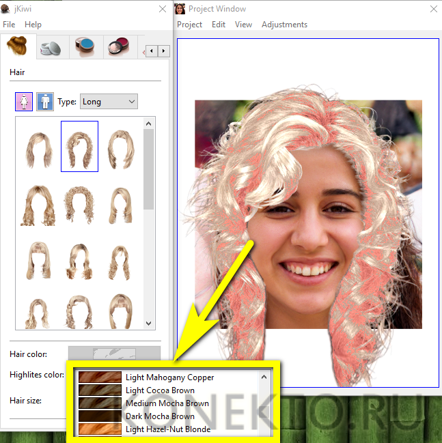442x443 pixels.
Task: Select female hairstyles toggle
Action: click(x=24, y=102)
